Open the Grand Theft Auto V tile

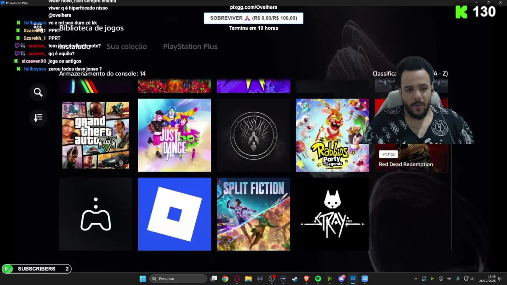tap(95, 135)
